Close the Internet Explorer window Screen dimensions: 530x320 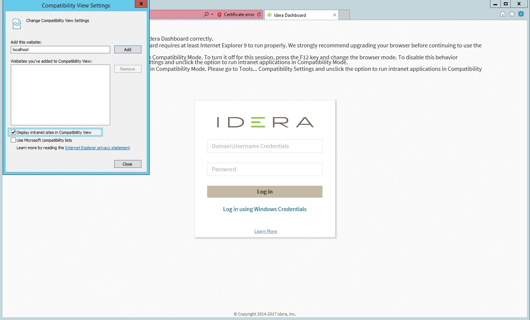click(x=519, y=4)
